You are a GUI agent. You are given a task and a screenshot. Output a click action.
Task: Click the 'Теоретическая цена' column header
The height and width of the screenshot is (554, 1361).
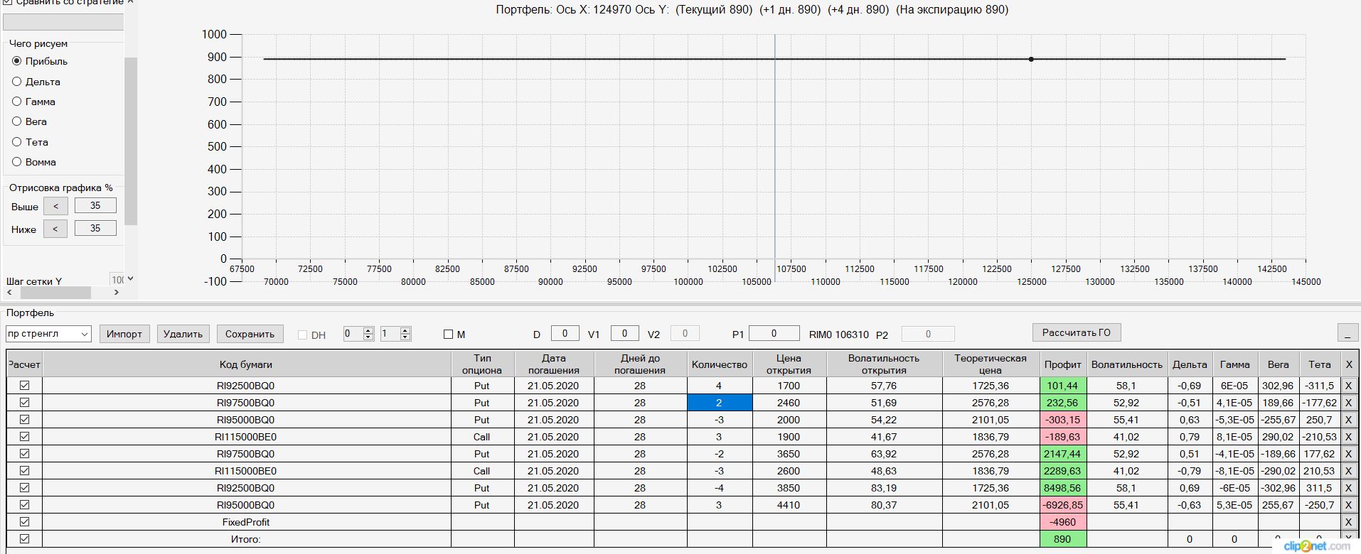(991, 364)
